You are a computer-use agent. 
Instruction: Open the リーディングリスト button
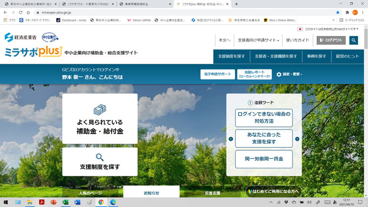352,20
